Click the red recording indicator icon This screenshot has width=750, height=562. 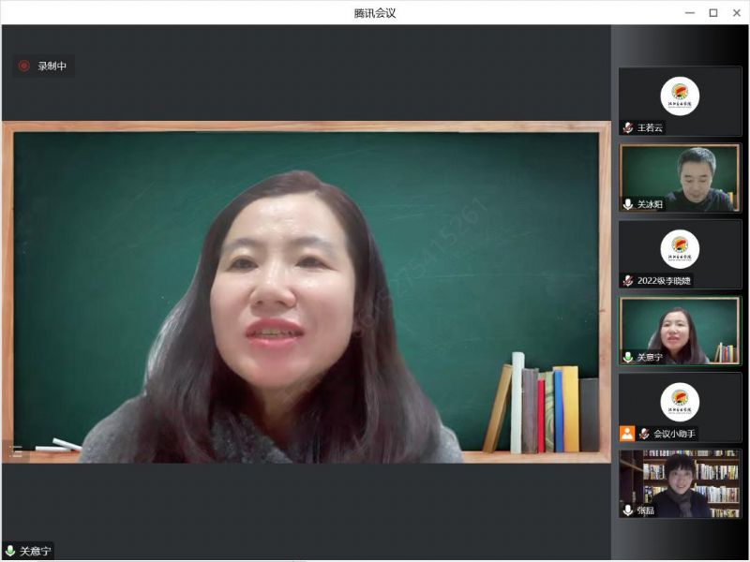tap(24, 67)
